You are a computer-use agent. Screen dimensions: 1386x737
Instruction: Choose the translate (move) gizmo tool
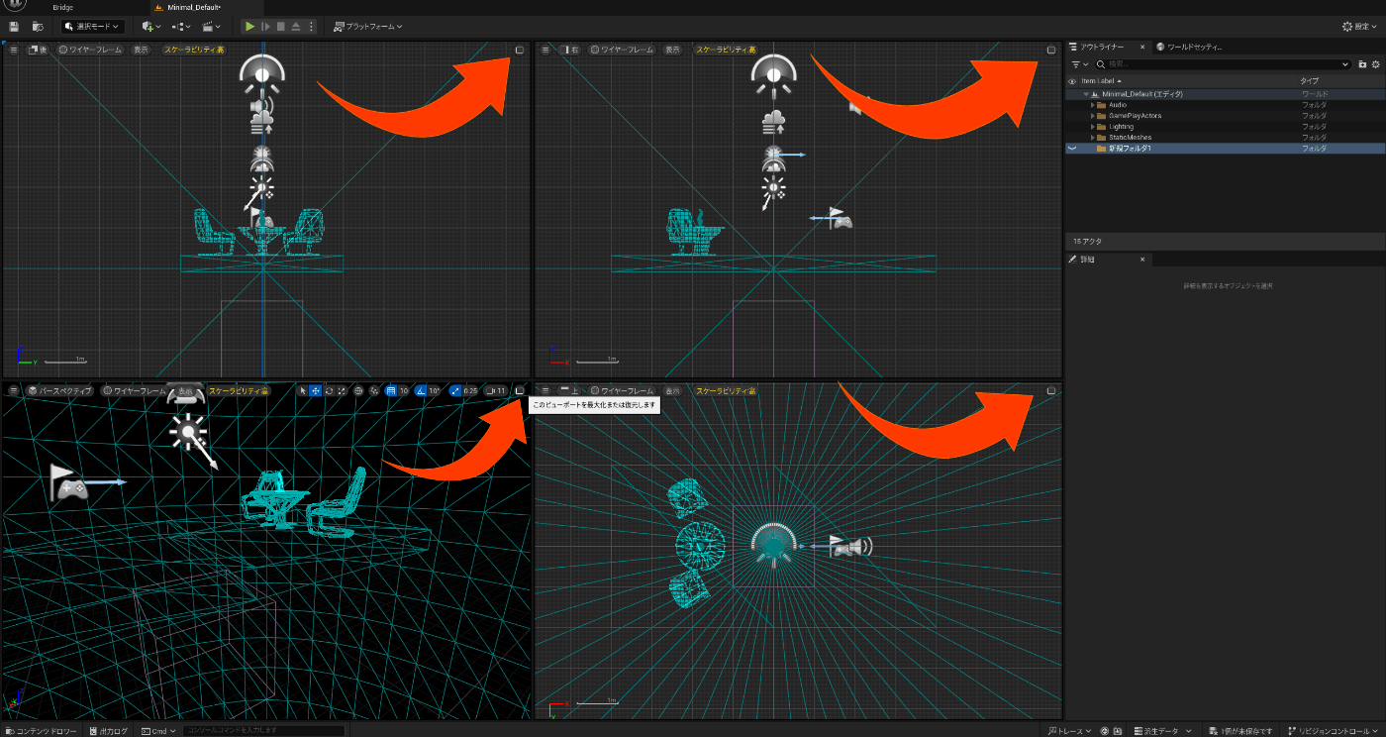[x=316, y=391]
